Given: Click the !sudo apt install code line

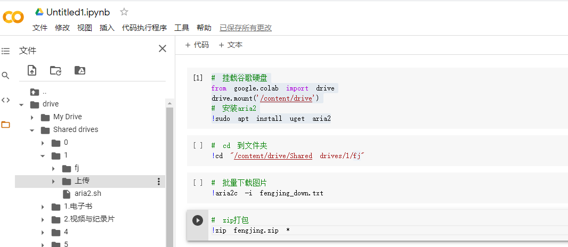Looking at the screenshot, I should click(x=271, y=119).
